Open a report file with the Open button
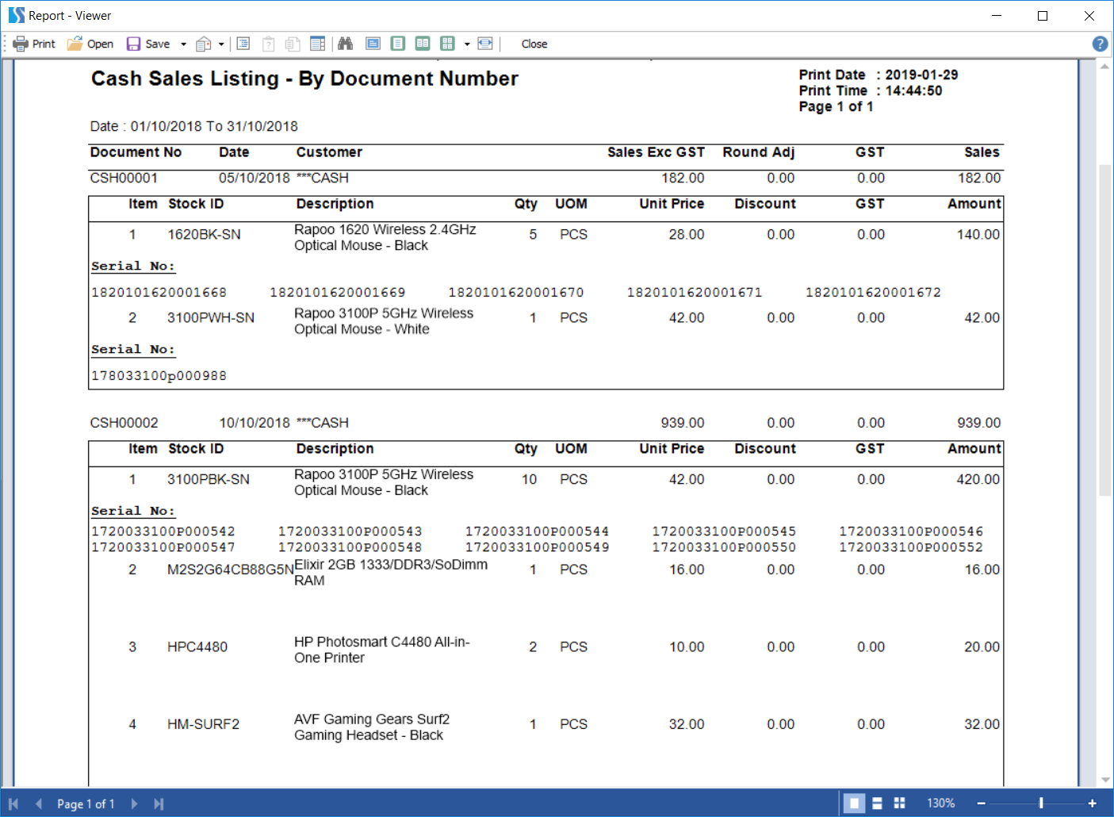 [90, 44]
